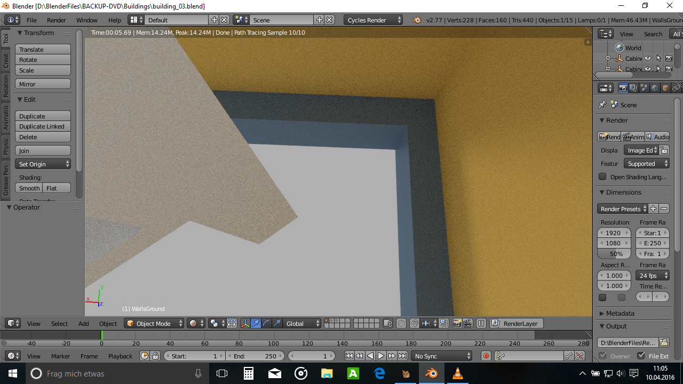Delete Default screen layout with X icon
The image size is (683, 384).
pos(224,20)
